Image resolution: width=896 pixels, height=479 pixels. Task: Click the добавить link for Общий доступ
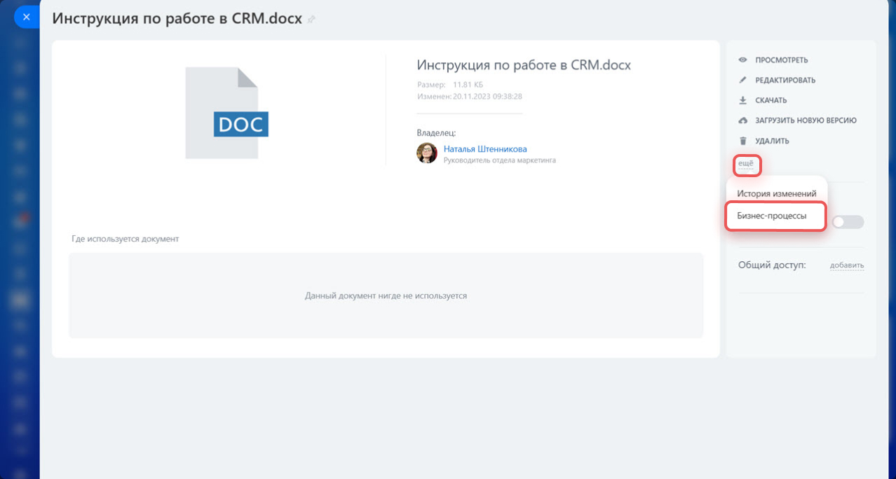point(847,265)
